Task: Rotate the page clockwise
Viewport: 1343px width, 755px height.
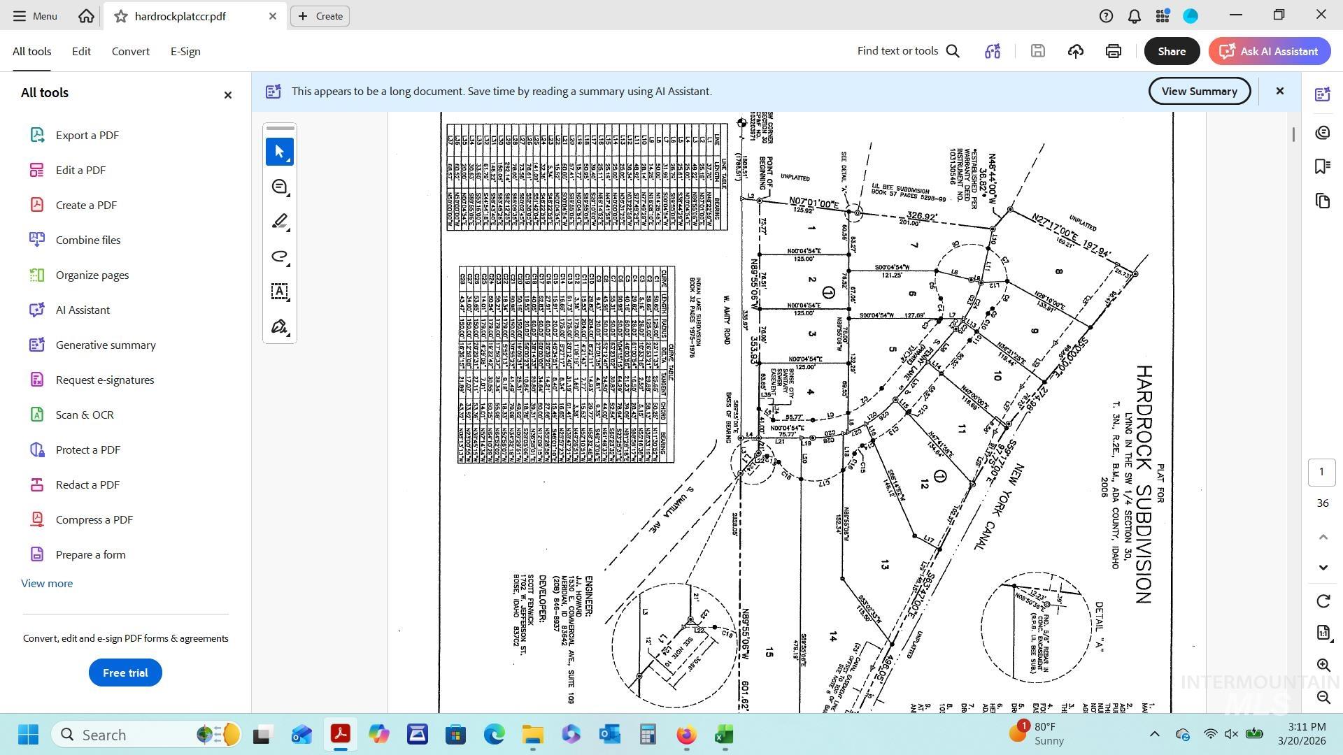Action: click(1322, 601)
